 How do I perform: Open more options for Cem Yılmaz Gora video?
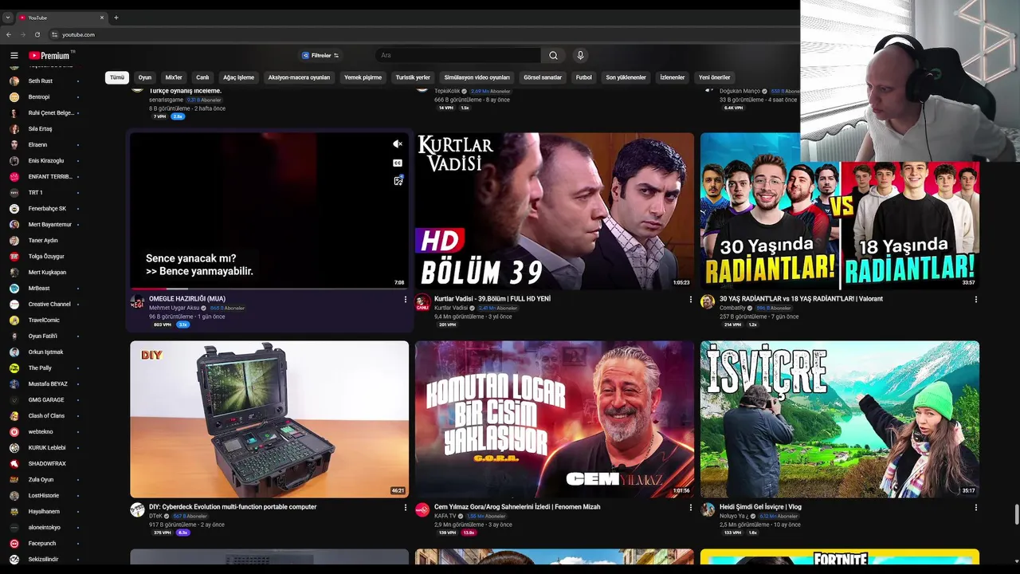690,508
